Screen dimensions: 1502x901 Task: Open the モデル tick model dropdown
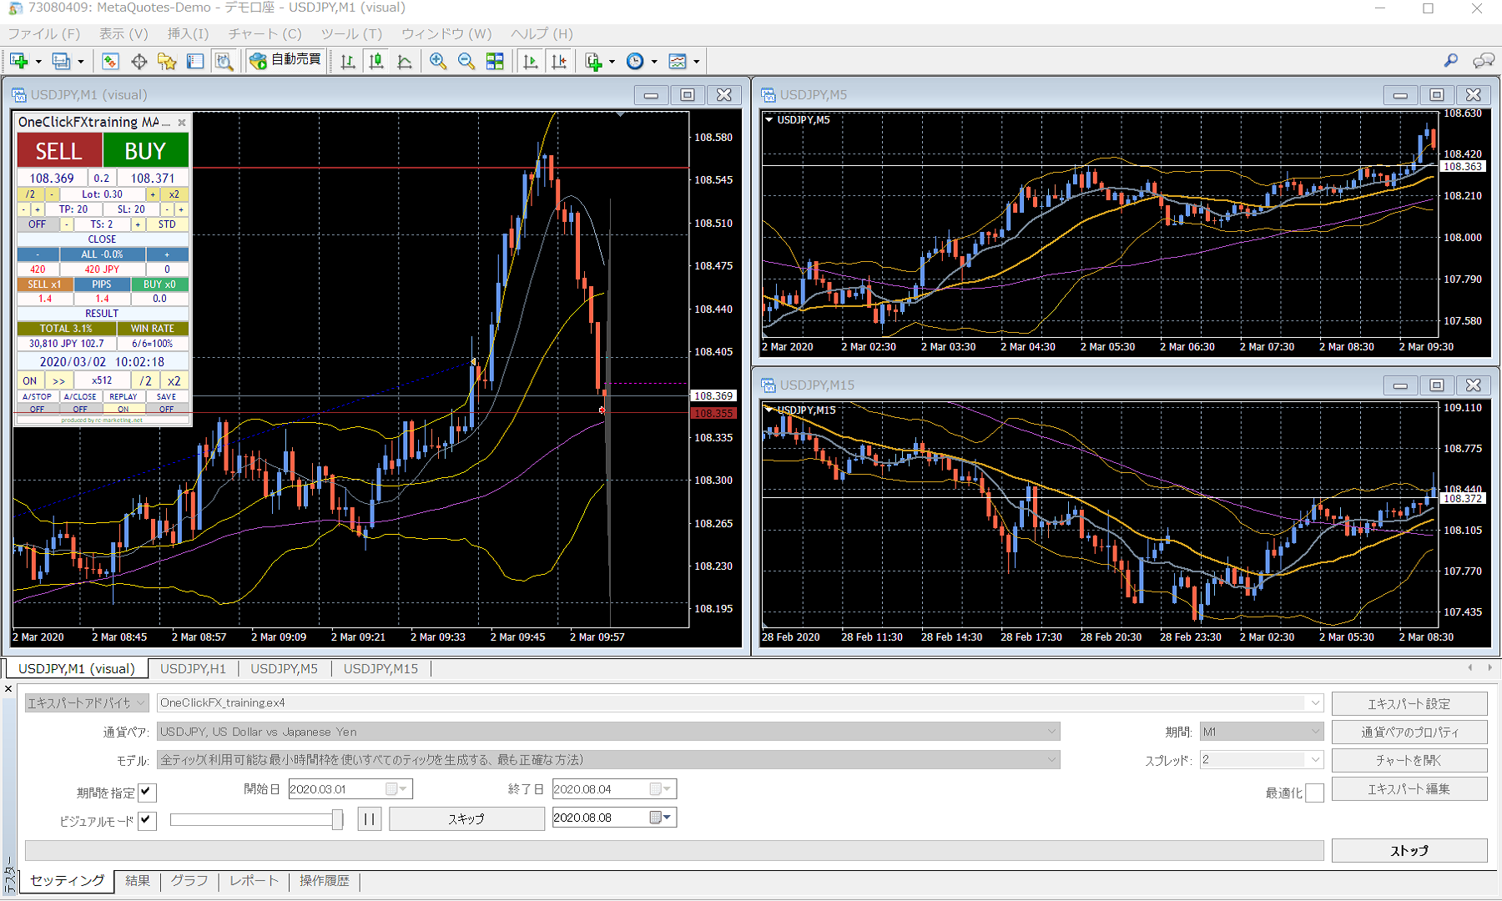pos(1051,760)
